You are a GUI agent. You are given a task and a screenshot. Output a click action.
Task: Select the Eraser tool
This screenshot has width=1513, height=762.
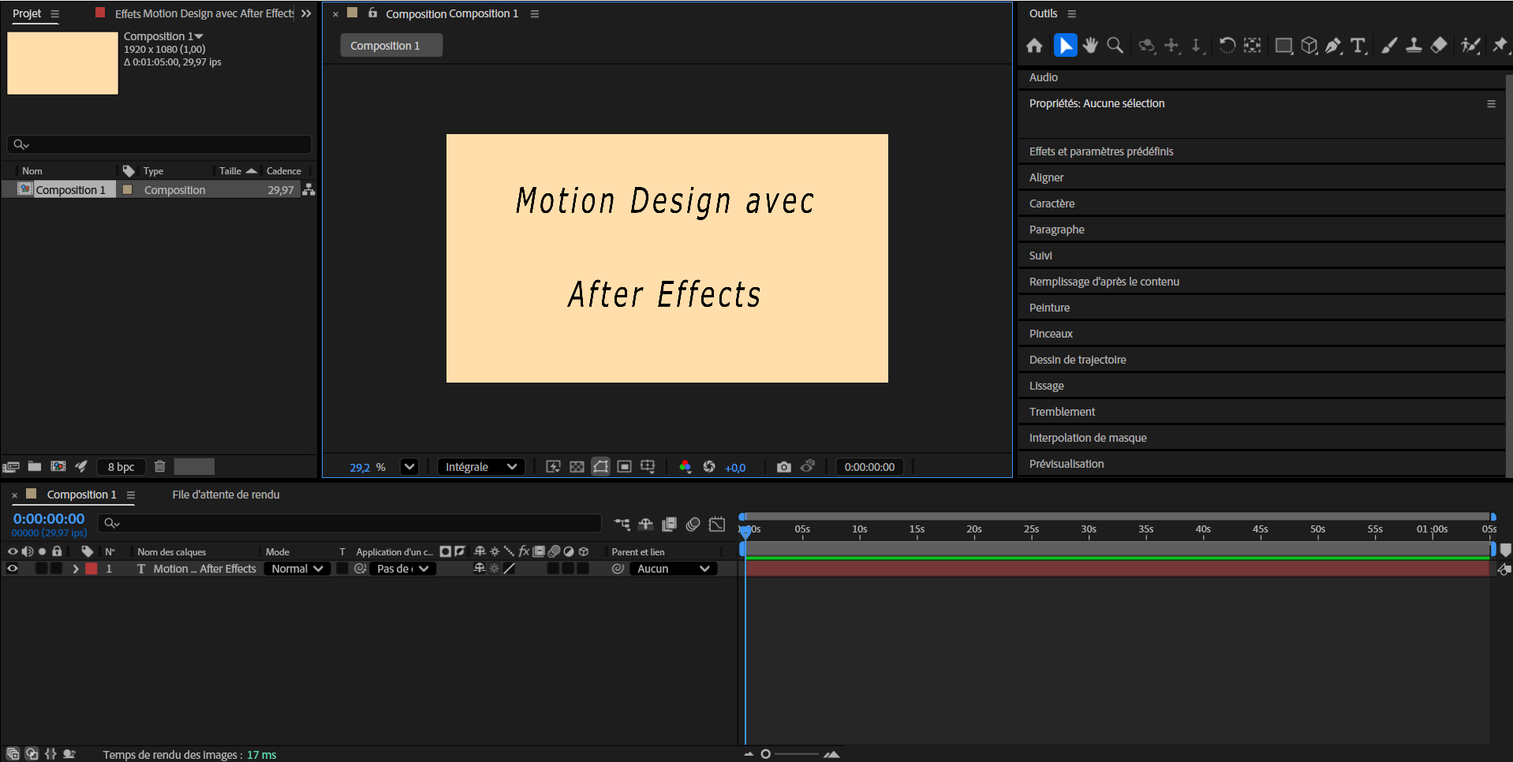click(x=1439, y=46)
